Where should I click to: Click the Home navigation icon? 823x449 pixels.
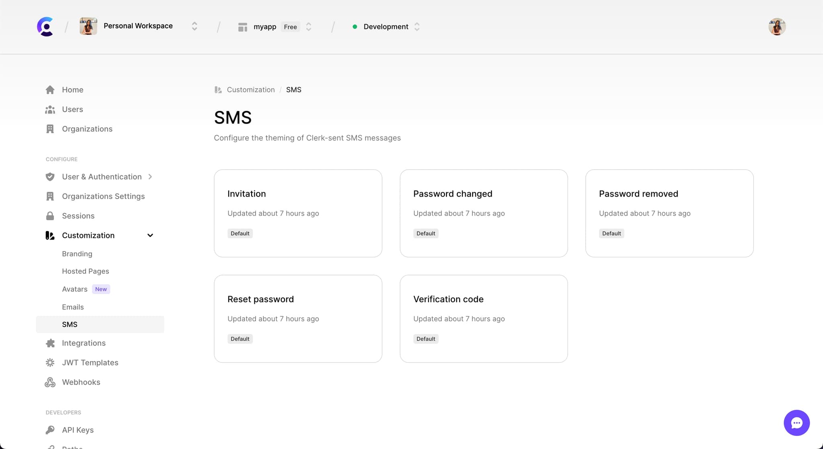pos(49,89)
